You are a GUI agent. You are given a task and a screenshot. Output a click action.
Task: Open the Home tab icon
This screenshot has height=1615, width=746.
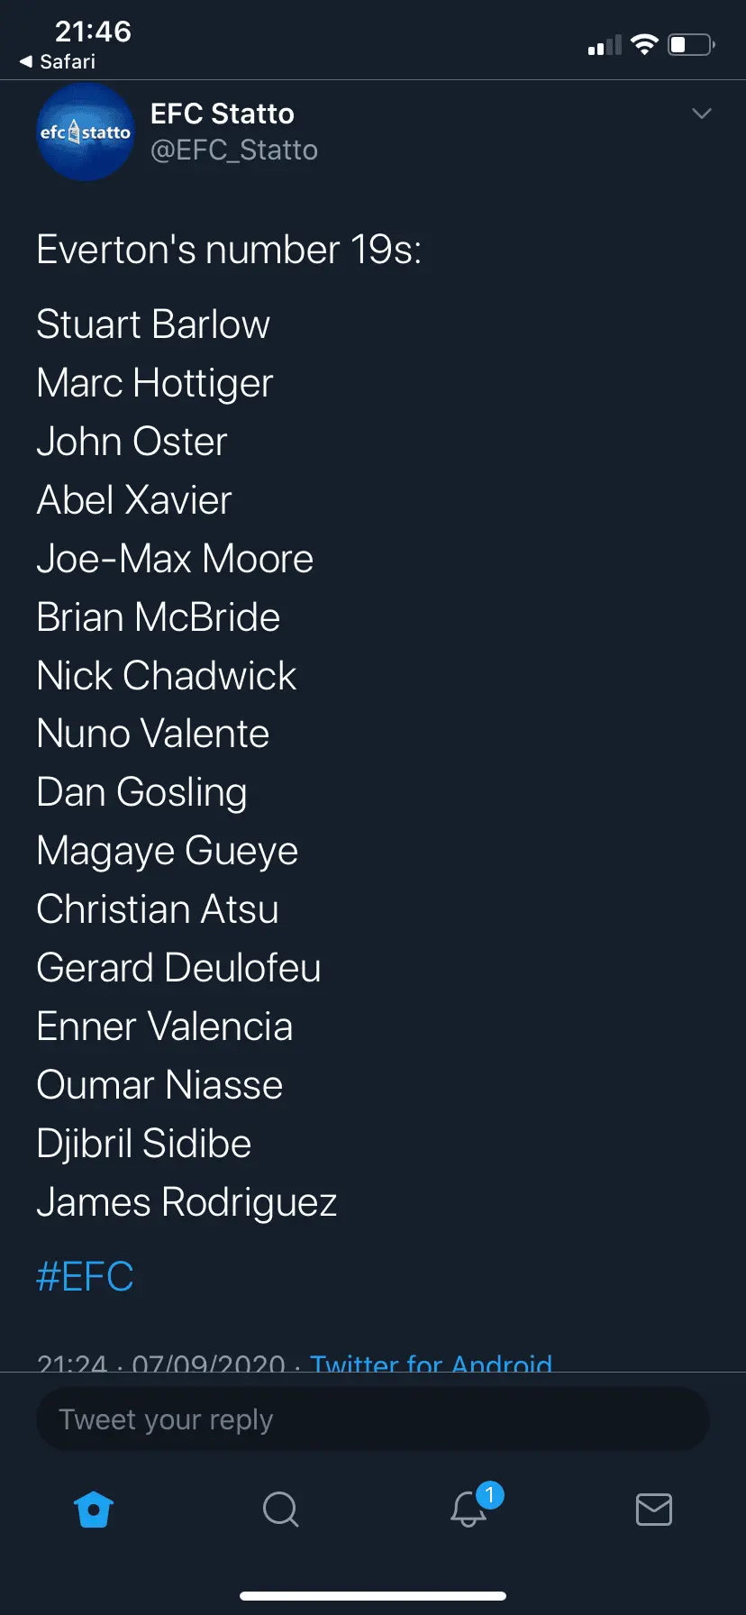94,1510
